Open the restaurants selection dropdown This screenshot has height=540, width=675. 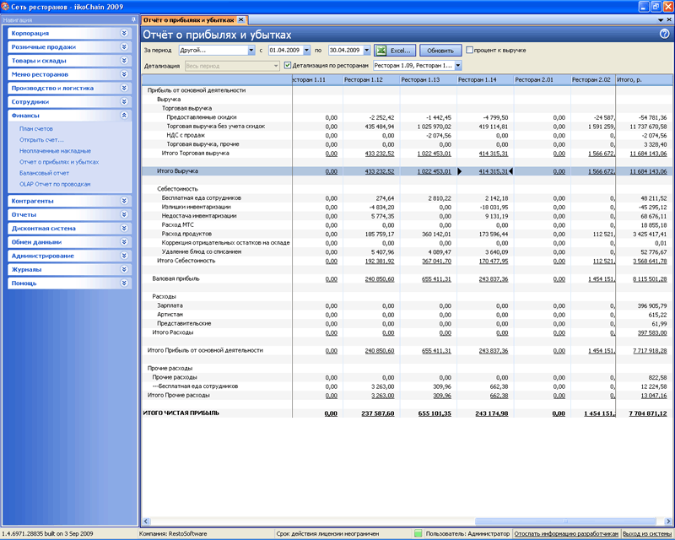pyautogui.click(x=458, y=66)
